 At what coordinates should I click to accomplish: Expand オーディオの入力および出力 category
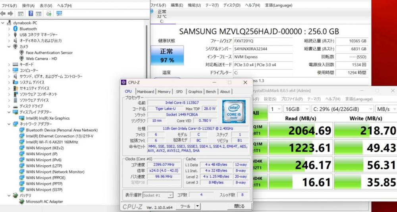point(9,41)
